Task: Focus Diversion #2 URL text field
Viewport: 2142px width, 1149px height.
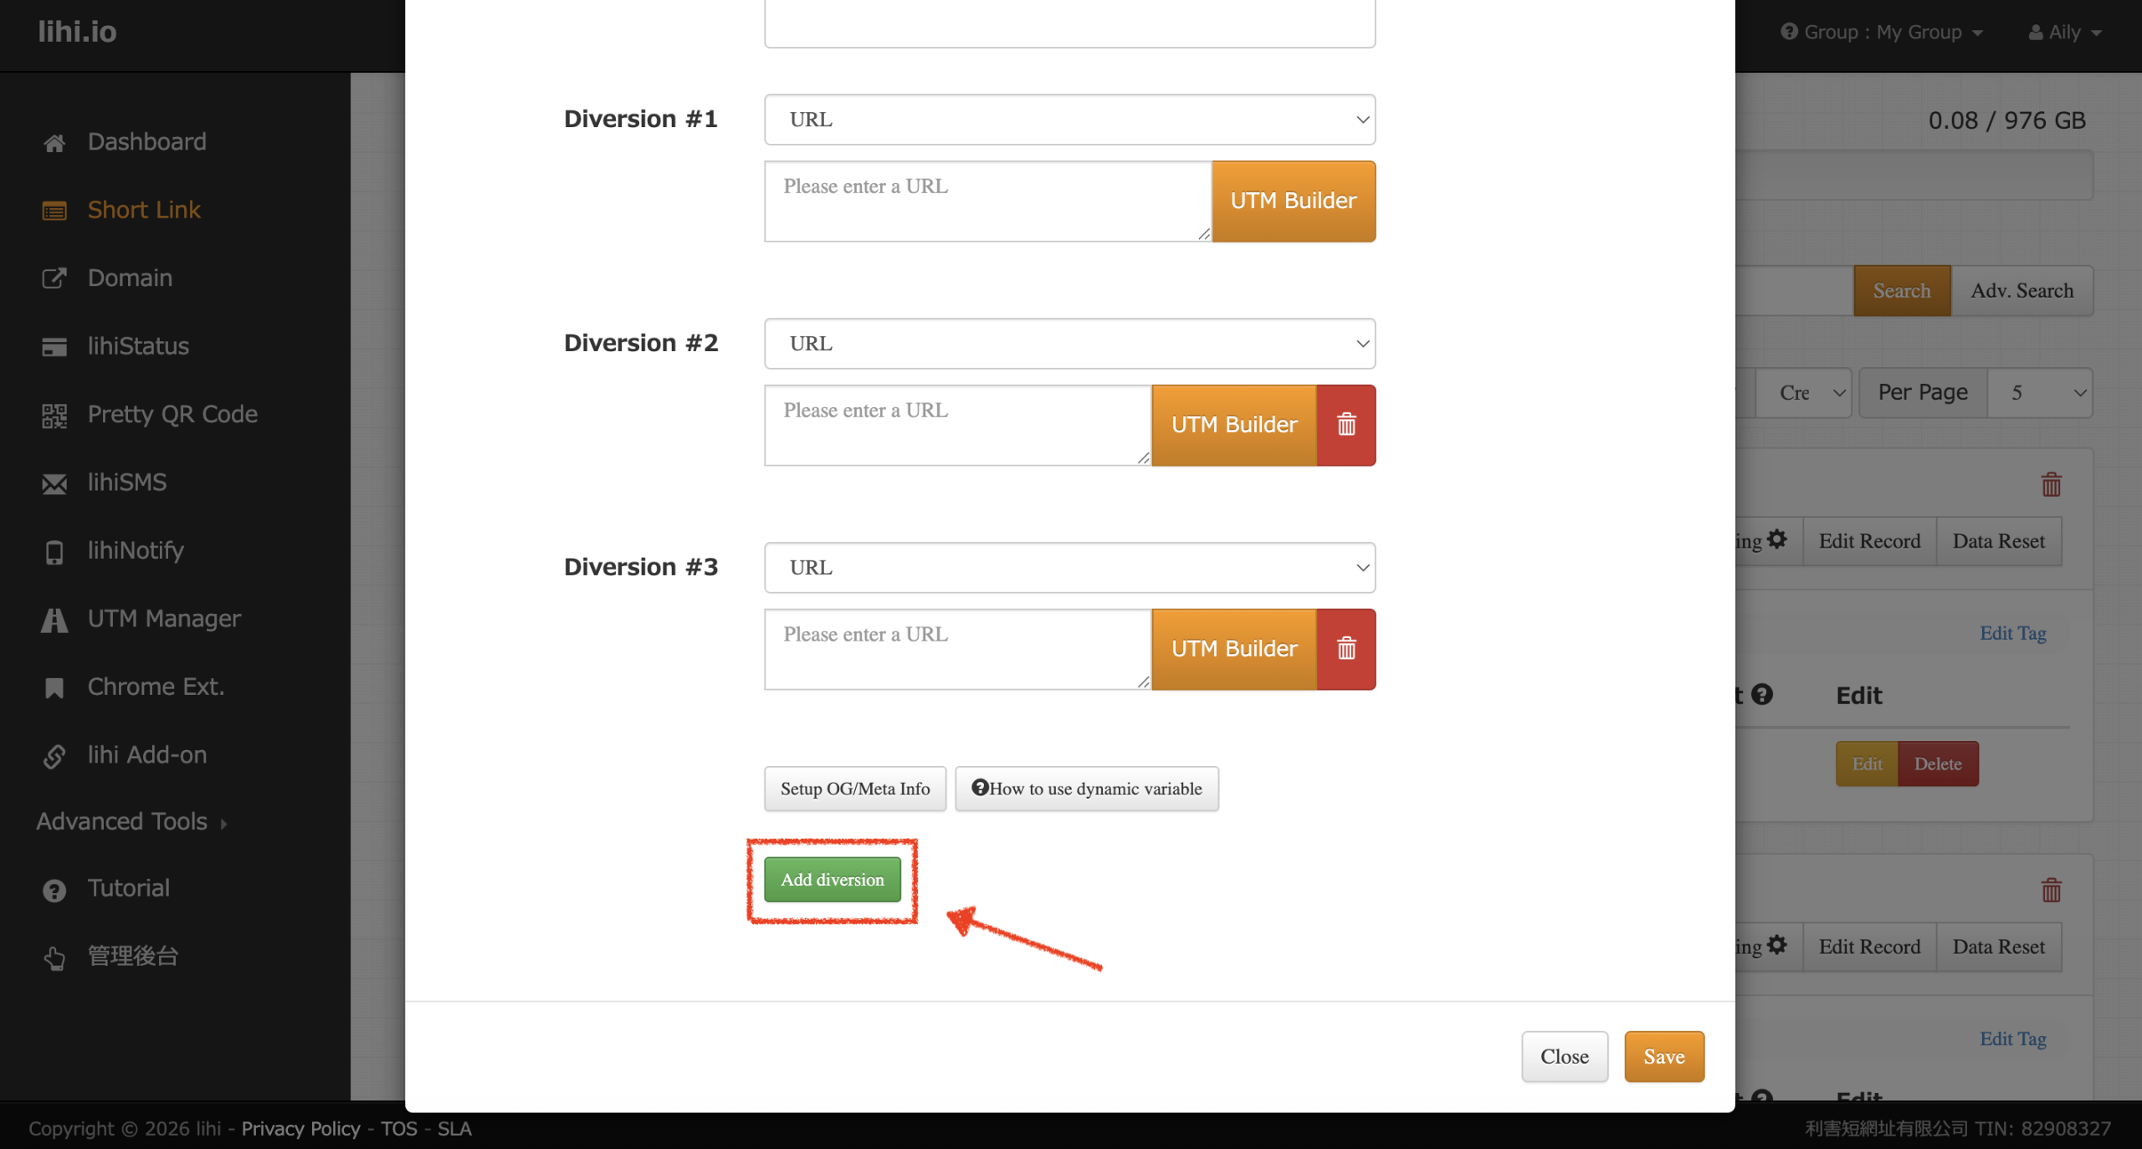Action: [956, 425]
